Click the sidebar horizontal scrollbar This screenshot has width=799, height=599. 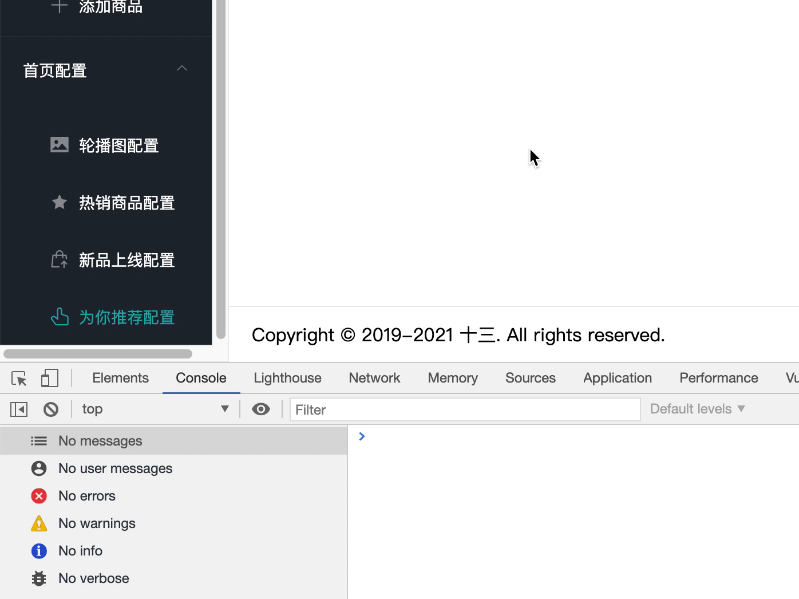98,354
